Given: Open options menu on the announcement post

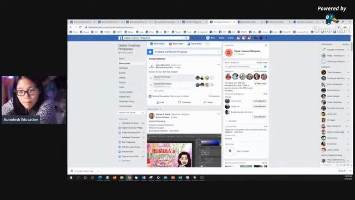Looking at the screenshot, I should (219, 64).
